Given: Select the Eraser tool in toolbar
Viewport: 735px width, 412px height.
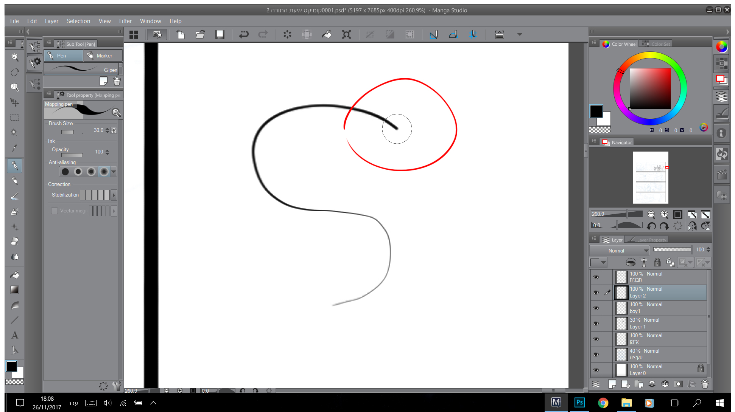Looking at the screenshot, I should coord(14,242).
